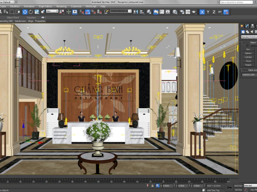Open the Reference Coordinate System View dropdown
The image size is (257, 192).
52,11
